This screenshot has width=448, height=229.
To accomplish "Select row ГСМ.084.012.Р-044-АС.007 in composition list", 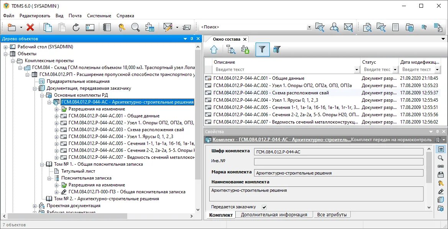I will click(x=323, y=122).
